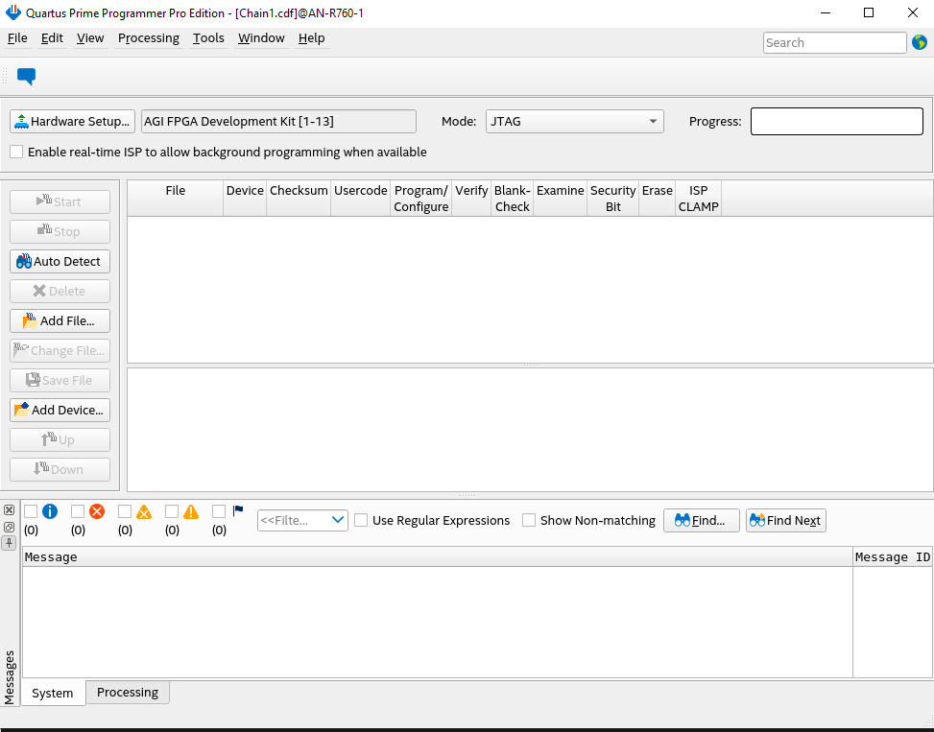934x732 pixels.
Task: Click the blue chat feedback icon
Action: (26, 77)
